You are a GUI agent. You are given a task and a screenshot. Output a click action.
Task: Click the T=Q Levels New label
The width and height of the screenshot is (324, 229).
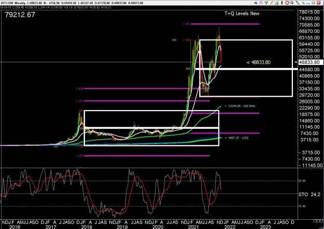pos(242,14)
